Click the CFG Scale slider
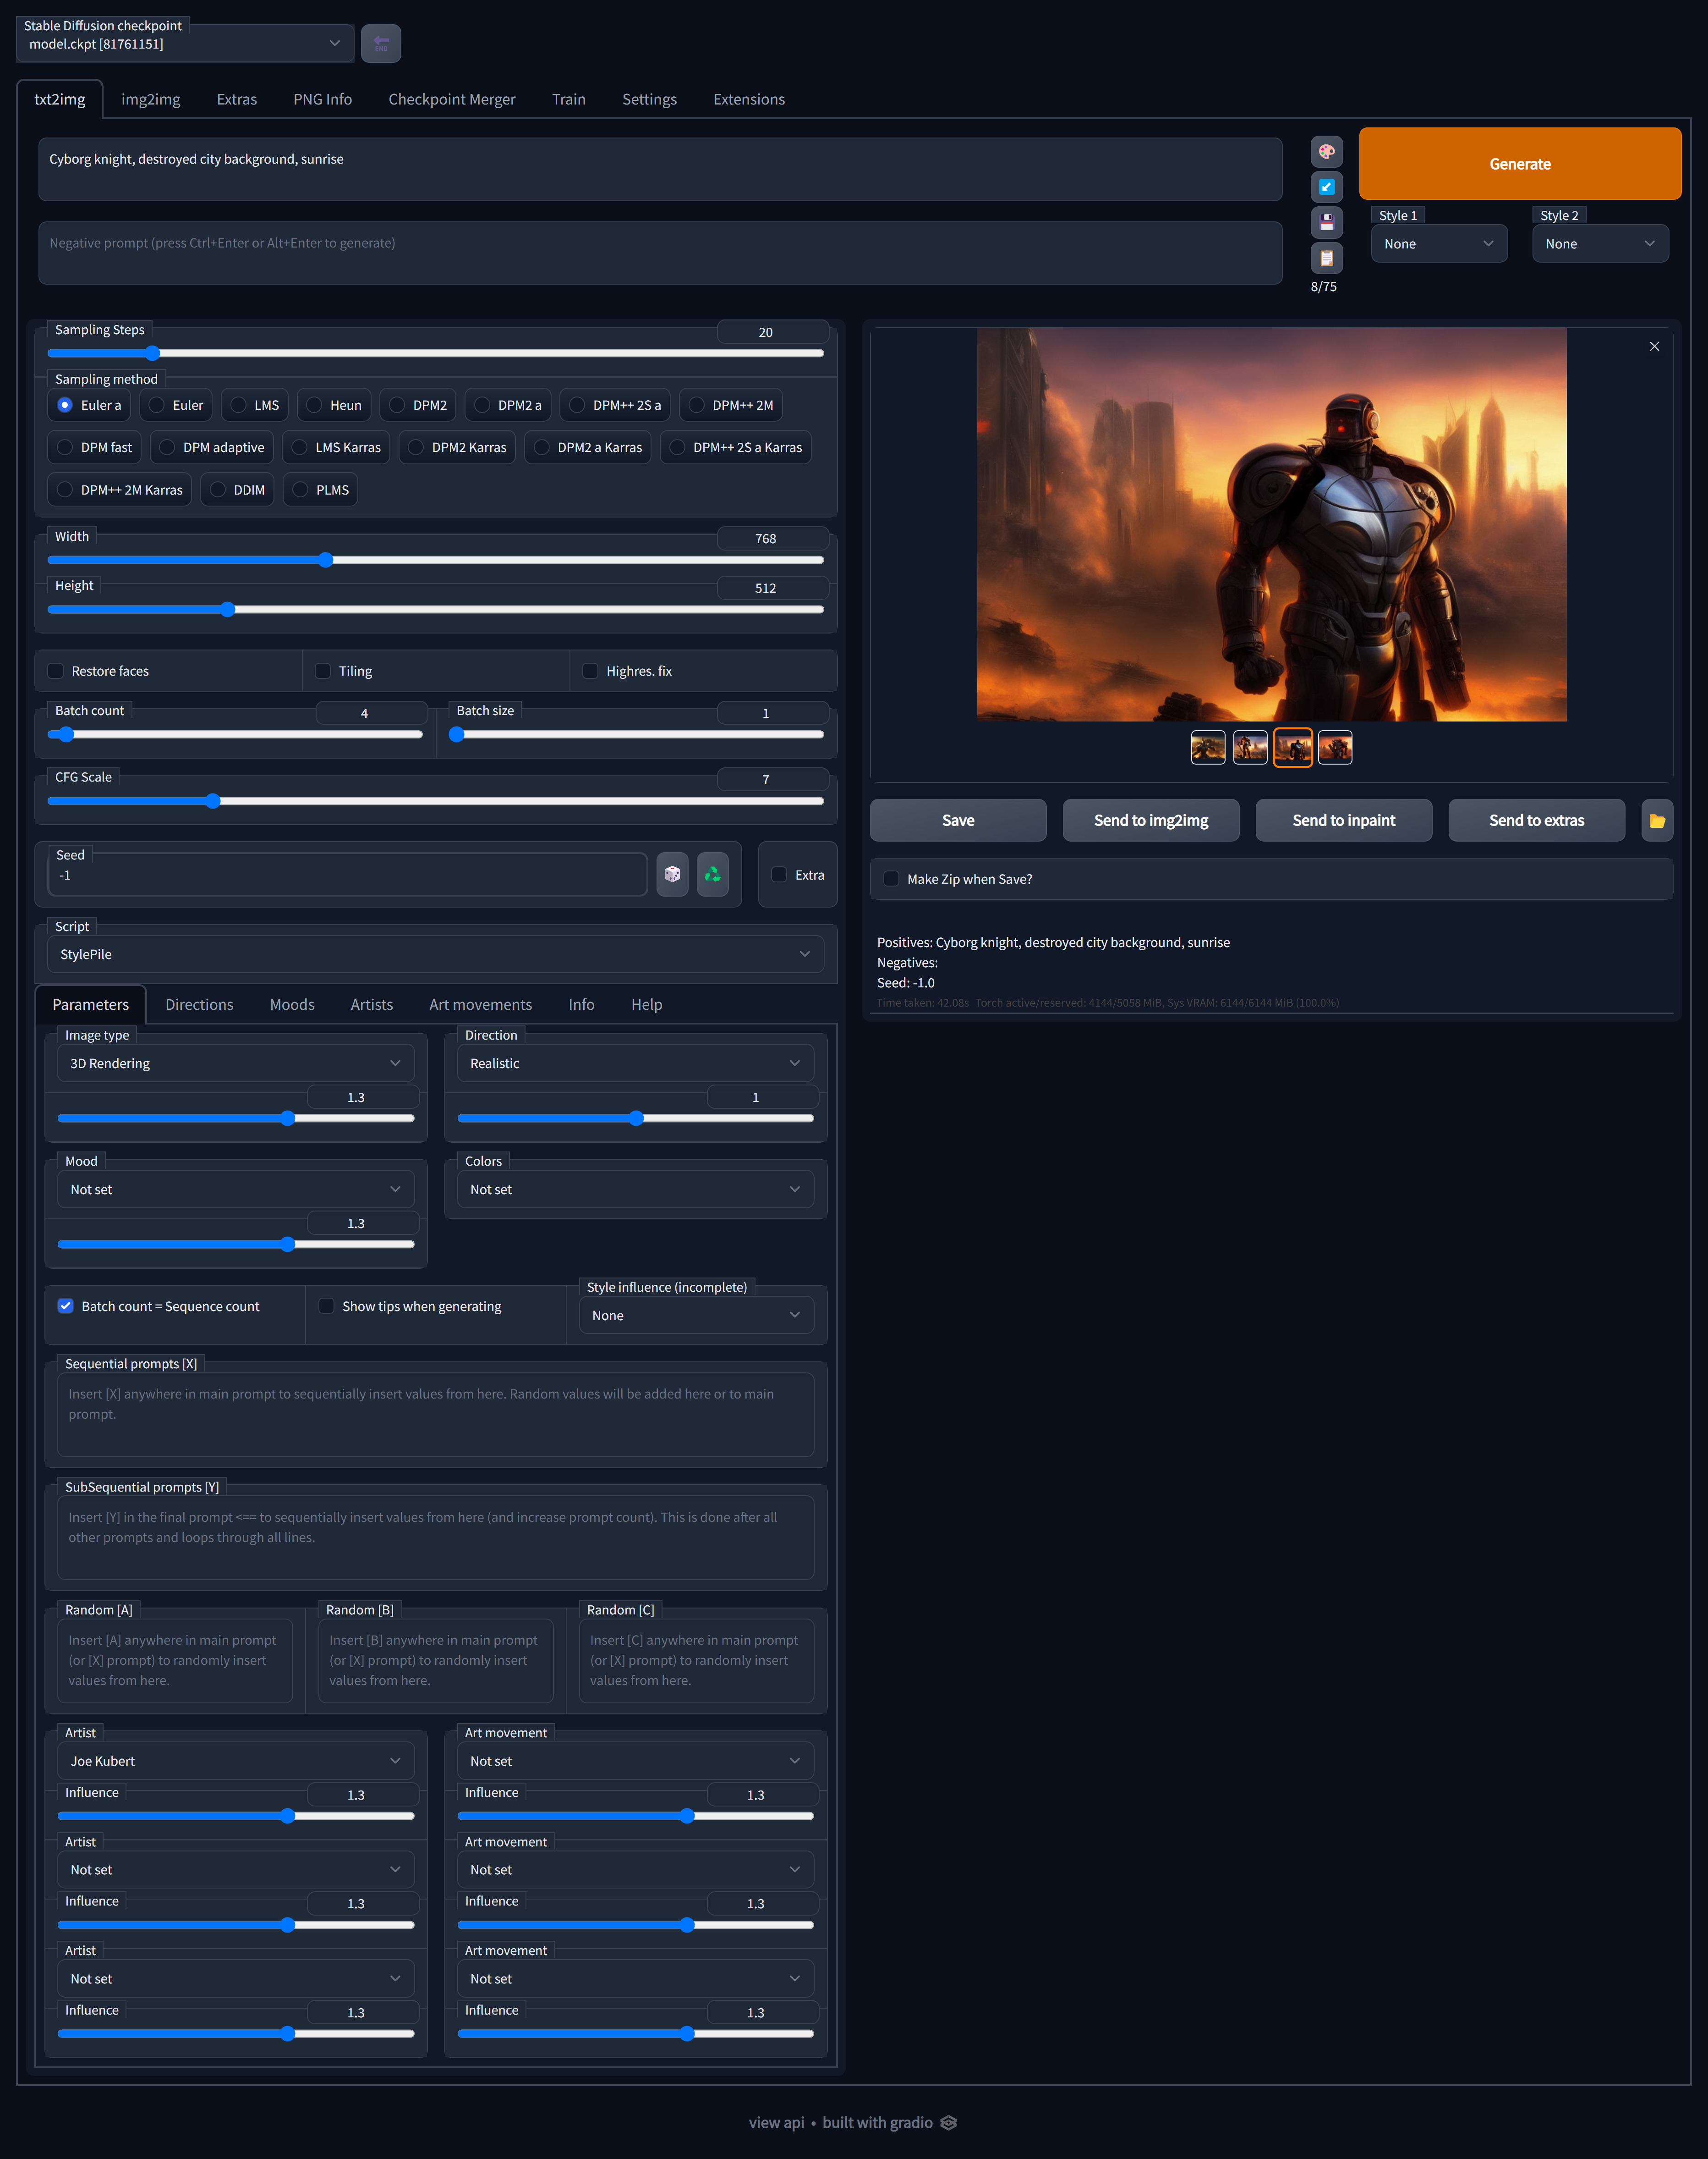 (436, 800)
